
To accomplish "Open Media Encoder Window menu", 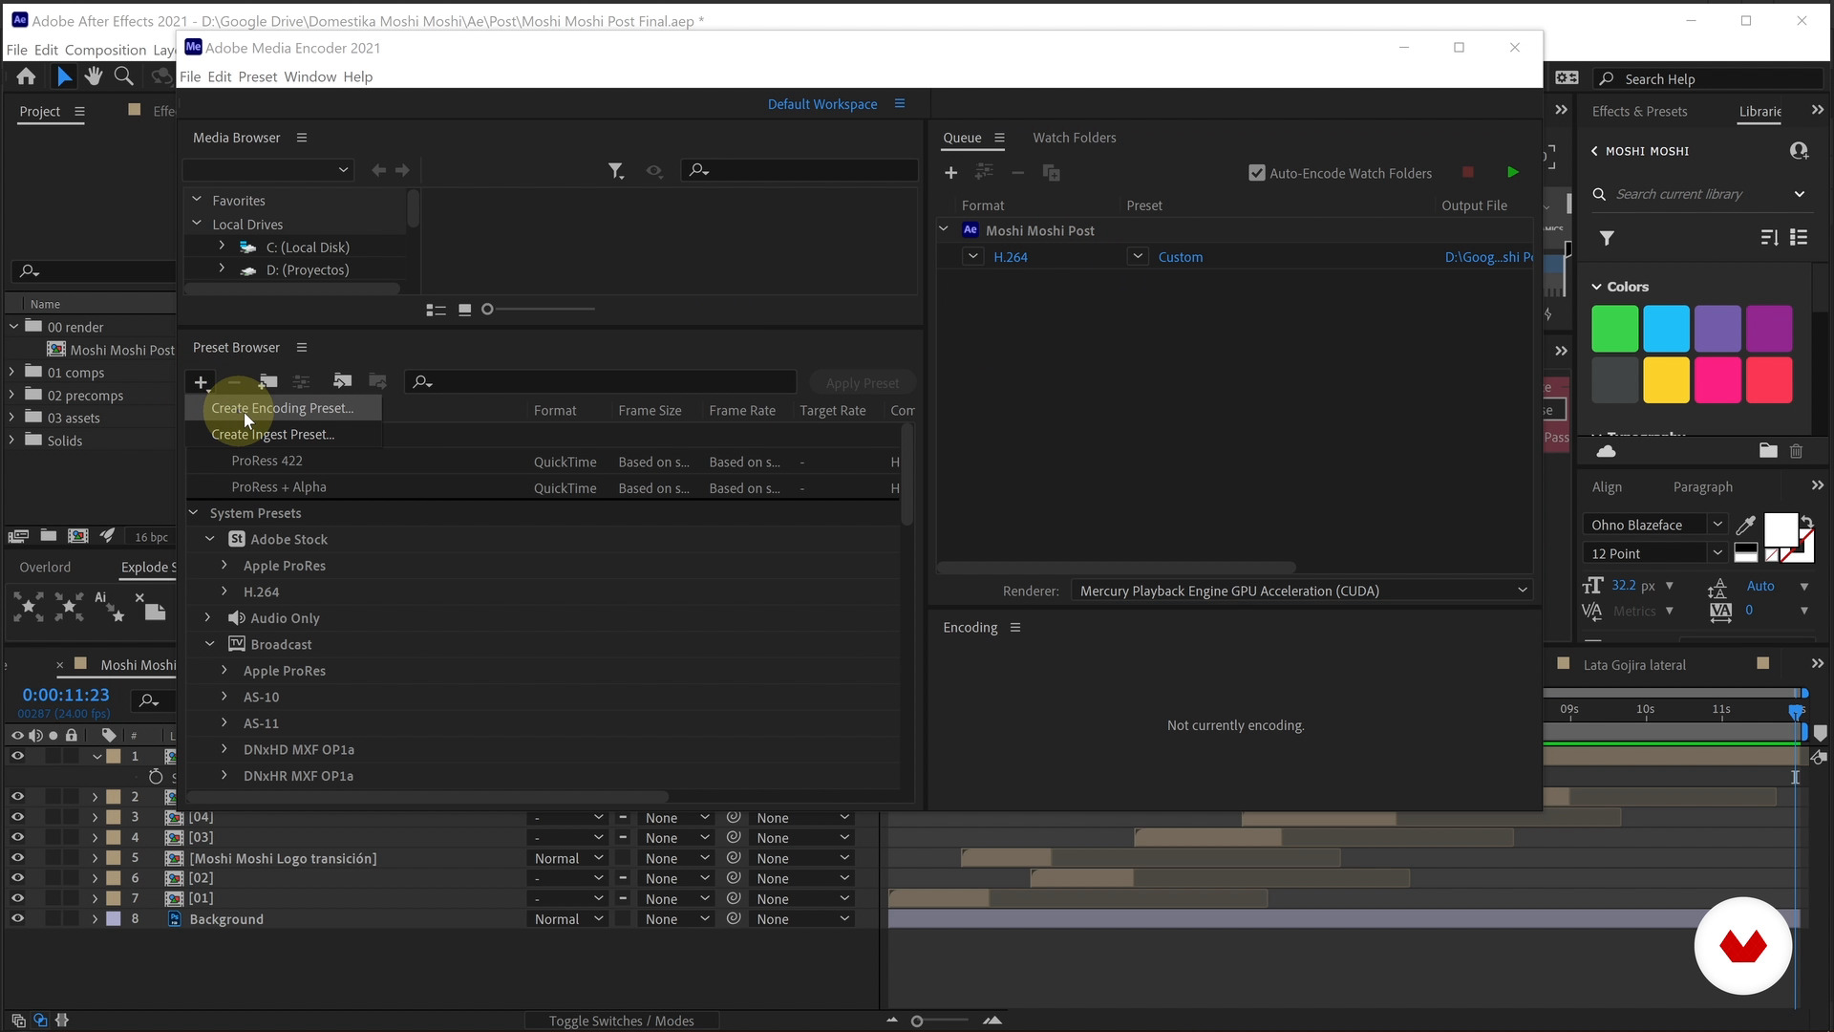I will pyautogui.click(x=309, y=76).
